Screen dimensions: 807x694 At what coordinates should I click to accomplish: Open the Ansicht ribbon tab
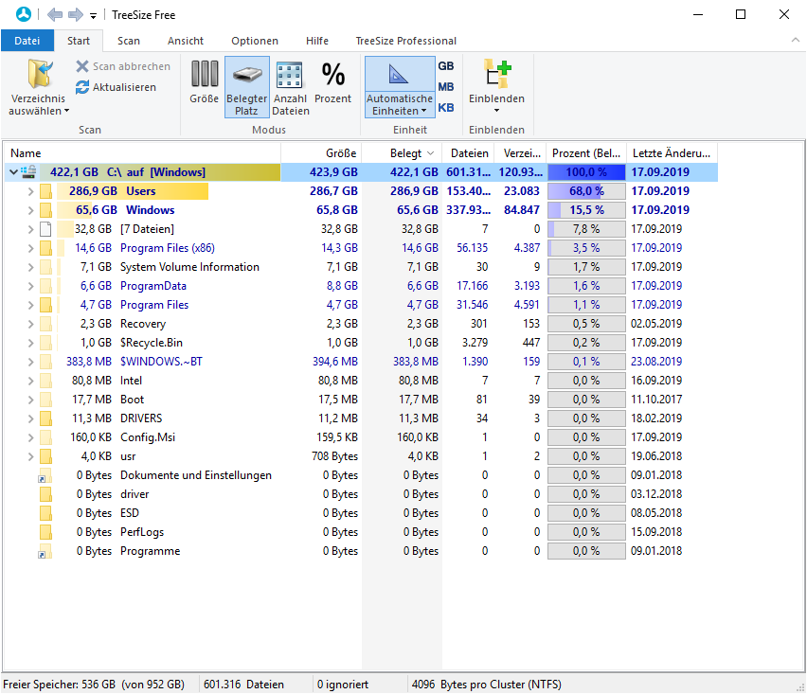click(x=186, y=41)
